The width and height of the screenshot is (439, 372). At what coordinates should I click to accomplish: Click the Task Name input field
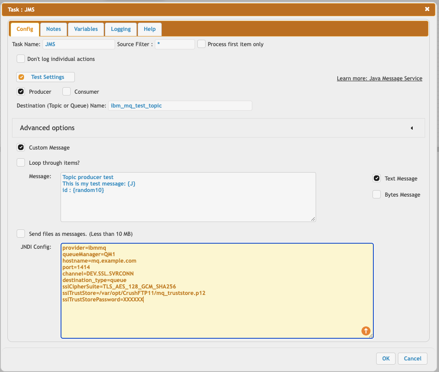pyautogui.click(x=79, y=44)
